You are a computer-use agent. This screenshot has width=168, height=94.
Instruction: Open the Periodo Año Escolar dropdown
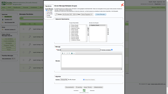click(x=70, y=14)
